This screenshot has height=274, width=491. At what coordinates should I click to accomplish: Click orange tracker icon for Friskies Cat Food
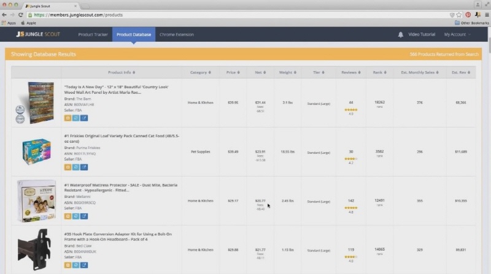[68, 167]
